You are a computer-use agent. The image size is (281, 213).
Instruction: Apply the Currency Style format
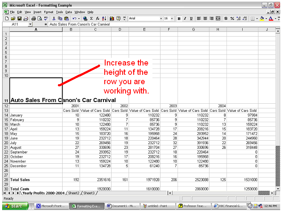tap(226, 19)
